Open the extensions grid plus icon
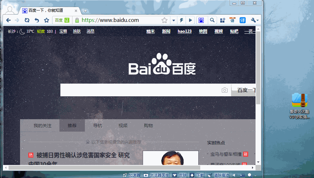The image size is (314, 178). tap(223, 20)
